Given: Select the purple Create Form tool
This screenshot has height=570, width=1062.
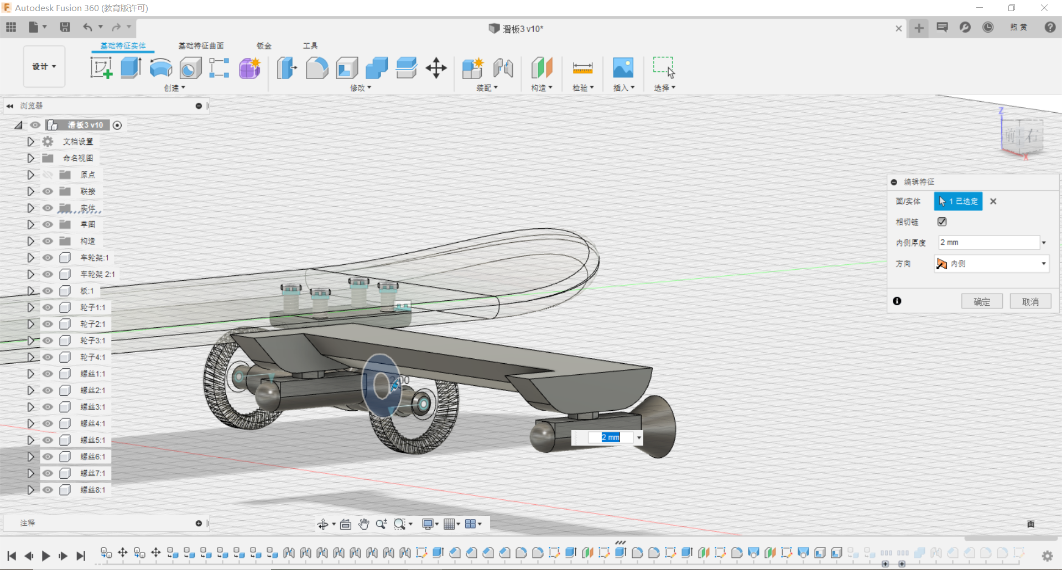Looking at the screenshot, I should (x=250, y=68).
